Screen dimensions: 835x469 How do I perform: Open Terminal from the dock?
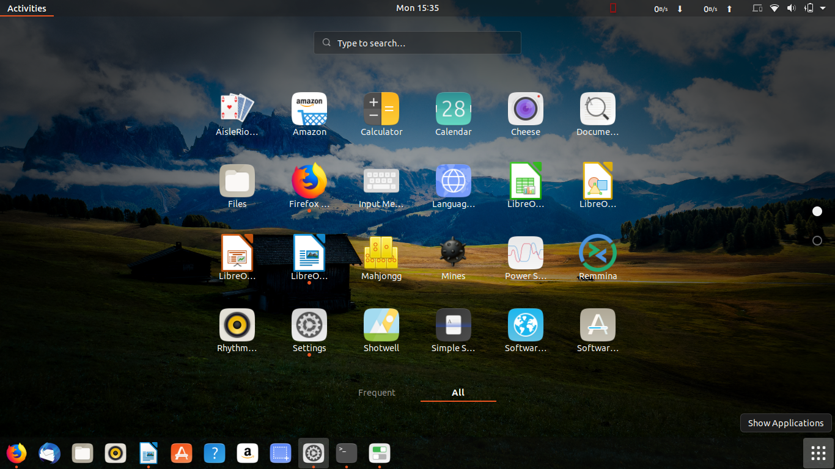[x=347, y=453]
